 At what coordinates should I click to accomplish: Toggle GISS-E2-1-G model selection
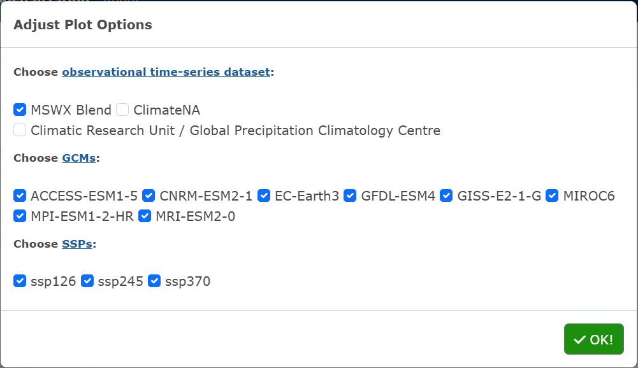click(446, 195)
